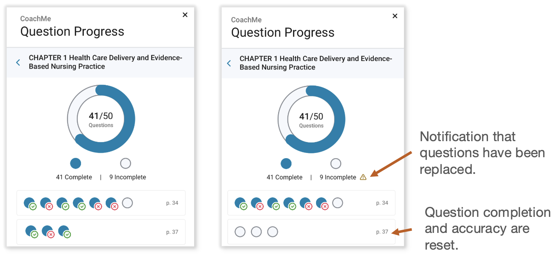Open the p. 34 link in left panel
The image size is (557, 256).
pos(172,203)
